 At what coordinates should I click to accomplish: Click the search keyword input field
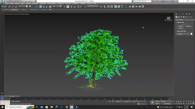point(142,1)
